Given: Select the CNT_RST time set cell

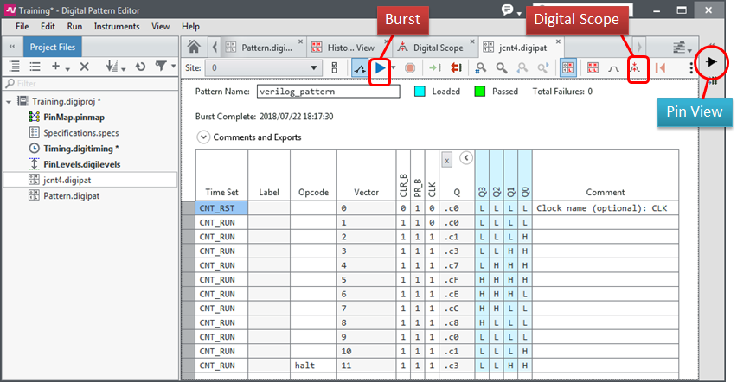Looking at the screenshot, I should pos(221,208).
